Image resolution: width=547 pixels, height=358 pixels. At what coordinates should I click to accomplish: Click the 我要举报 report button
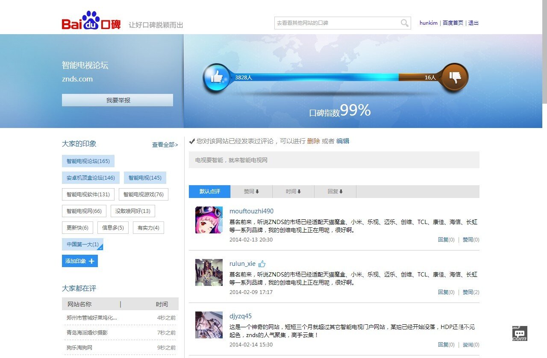(118, 100)
